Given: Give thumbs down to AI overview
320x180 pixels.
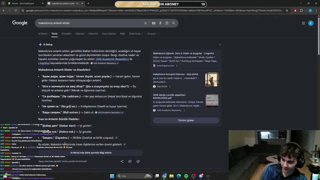Looking at the screenshot, I should [x=138, y=161].
